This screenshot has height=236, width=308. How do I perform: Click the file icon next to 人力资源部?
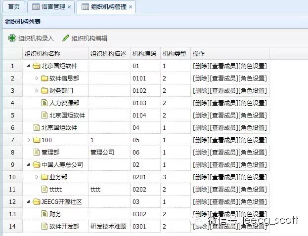[x=44, y=103]
